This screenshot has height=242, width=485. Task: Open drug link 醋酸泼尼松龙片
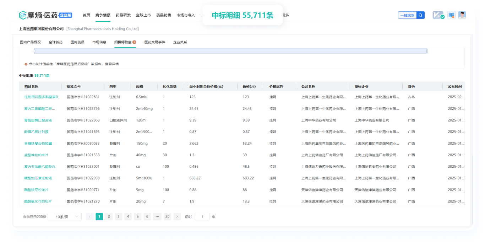tap(36, 190)
